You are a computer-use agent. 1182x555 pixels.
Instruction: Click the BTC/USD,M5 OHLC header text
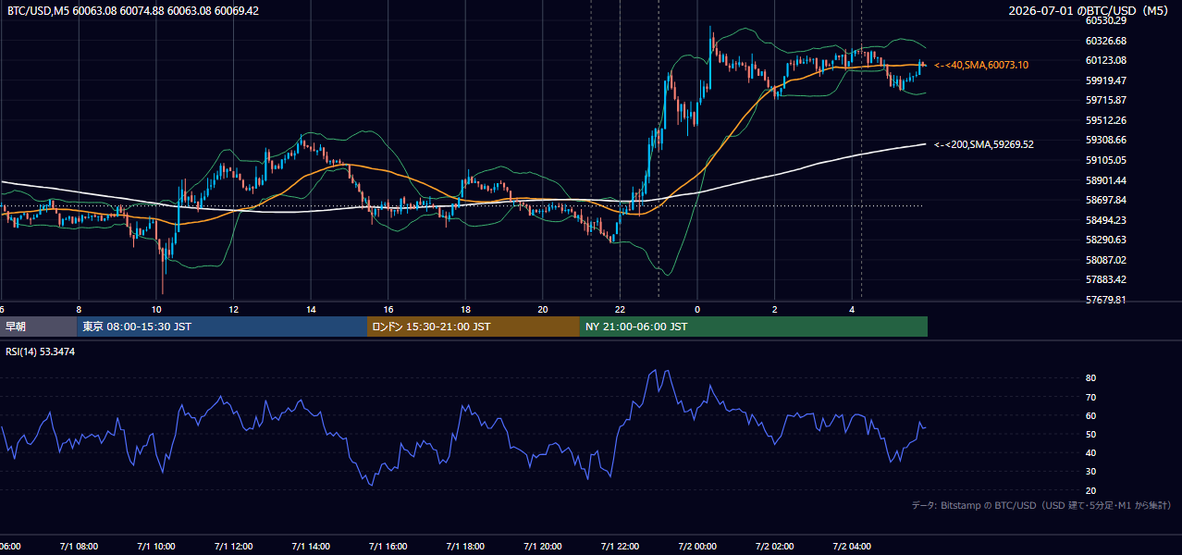[133, 11]
